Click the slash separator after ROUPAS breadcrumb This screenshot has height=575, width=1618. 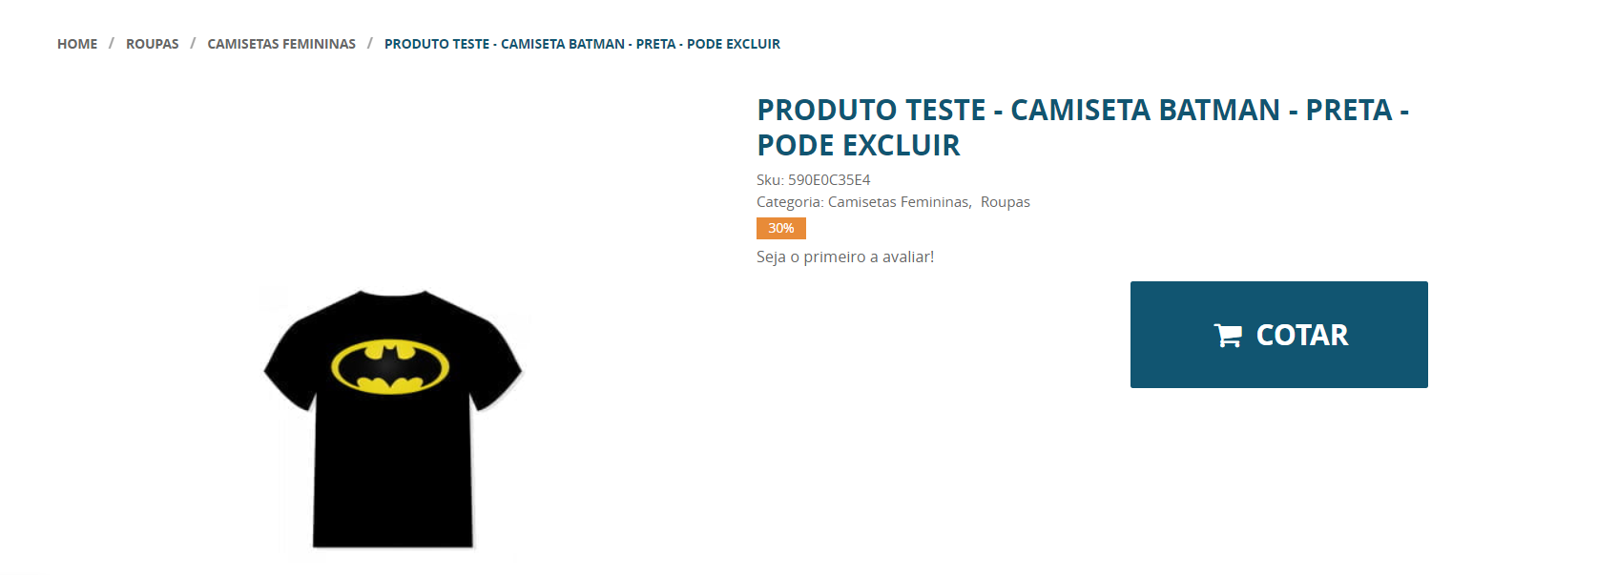(193, 44)
